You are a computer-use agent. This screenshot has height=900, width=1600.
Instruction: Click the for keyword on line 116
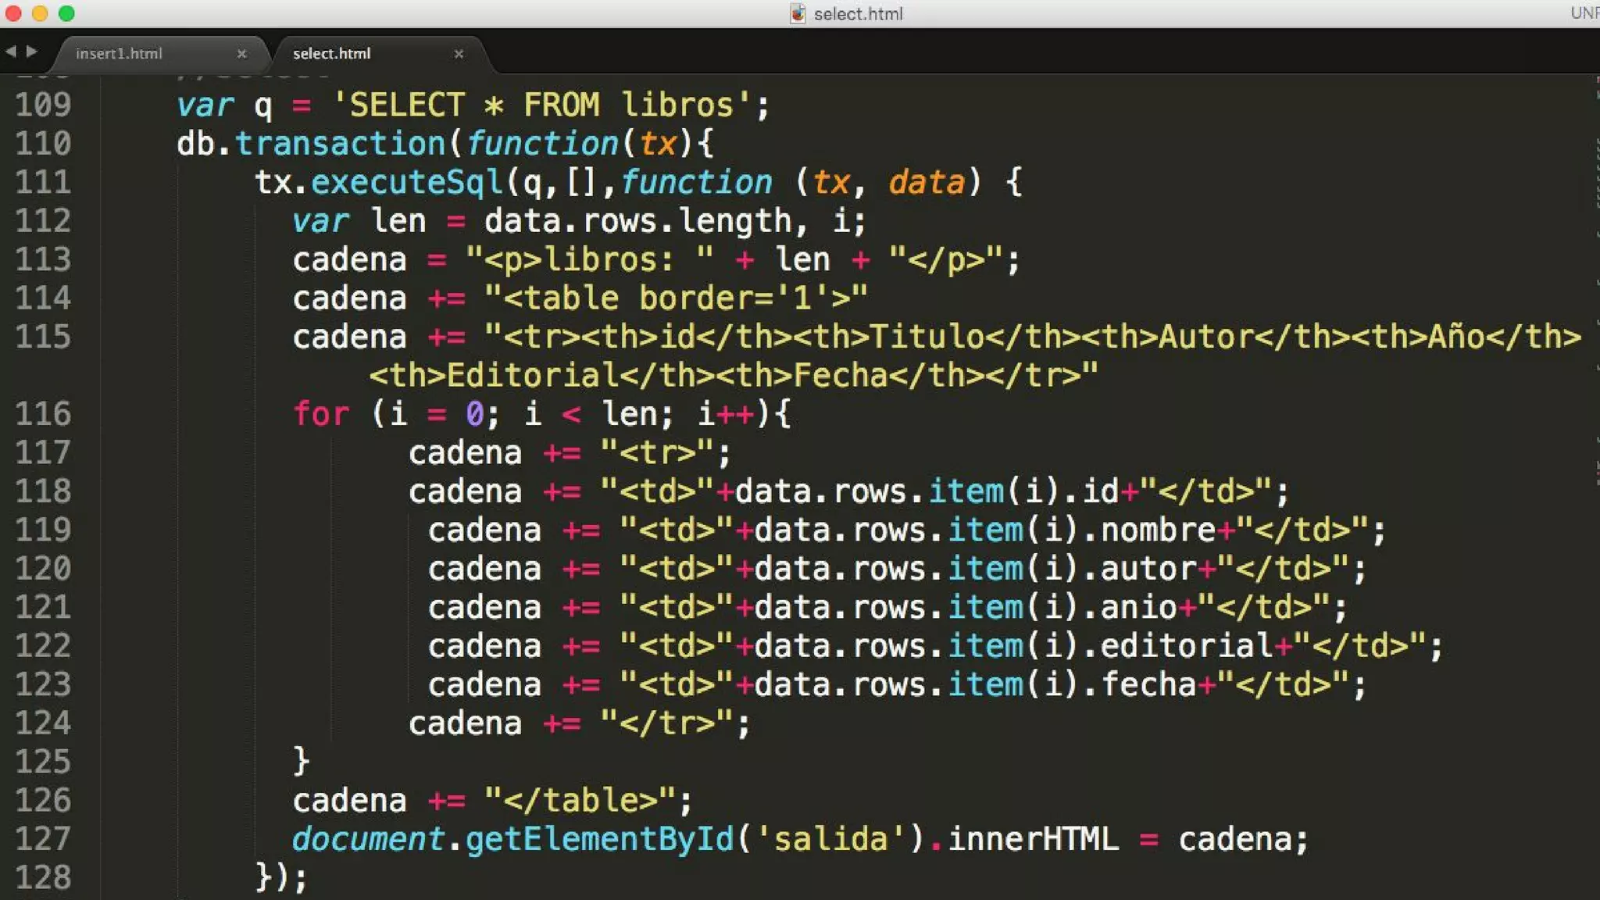click(321, 414)
